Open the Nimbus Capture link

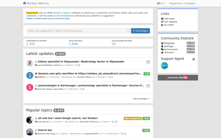(62, 13)
